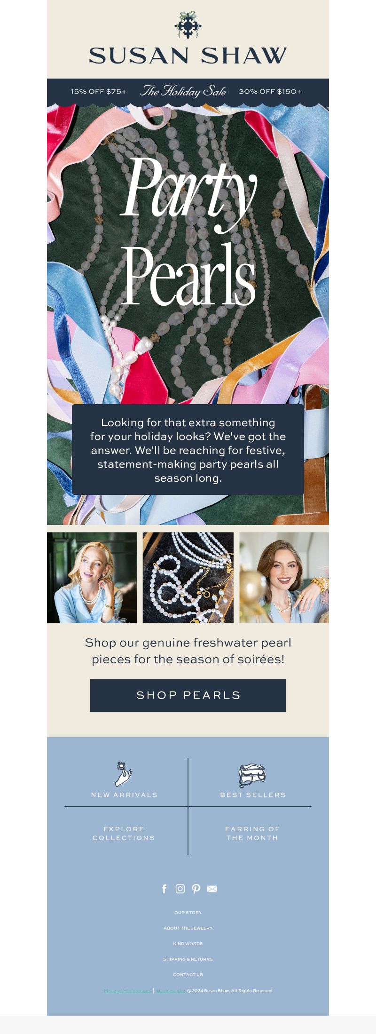Image resolution: width=376 pixels, height=1034 pixels.
Task: Open About the Jewelry footer link
Action: tap(188, 928)
